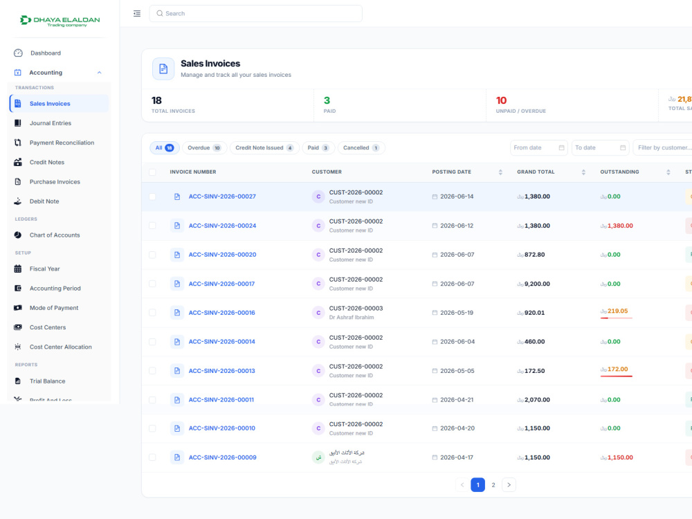Click outstanding progress bar under 219.05
Image resolution: width=692 pixels, height=519 pixels.
click(616, 318)
